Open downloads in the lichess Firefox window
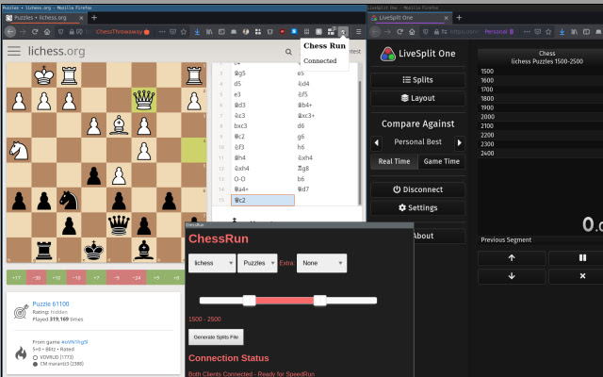Viewport: 603px width, 377px height. tap(197, 32)
